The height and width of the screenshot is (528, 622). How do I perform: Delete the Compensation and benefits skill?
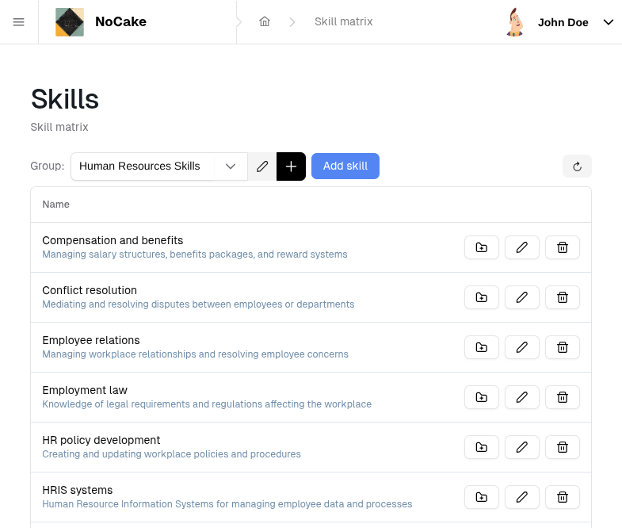pyautogui.click(x=563, y=247)
